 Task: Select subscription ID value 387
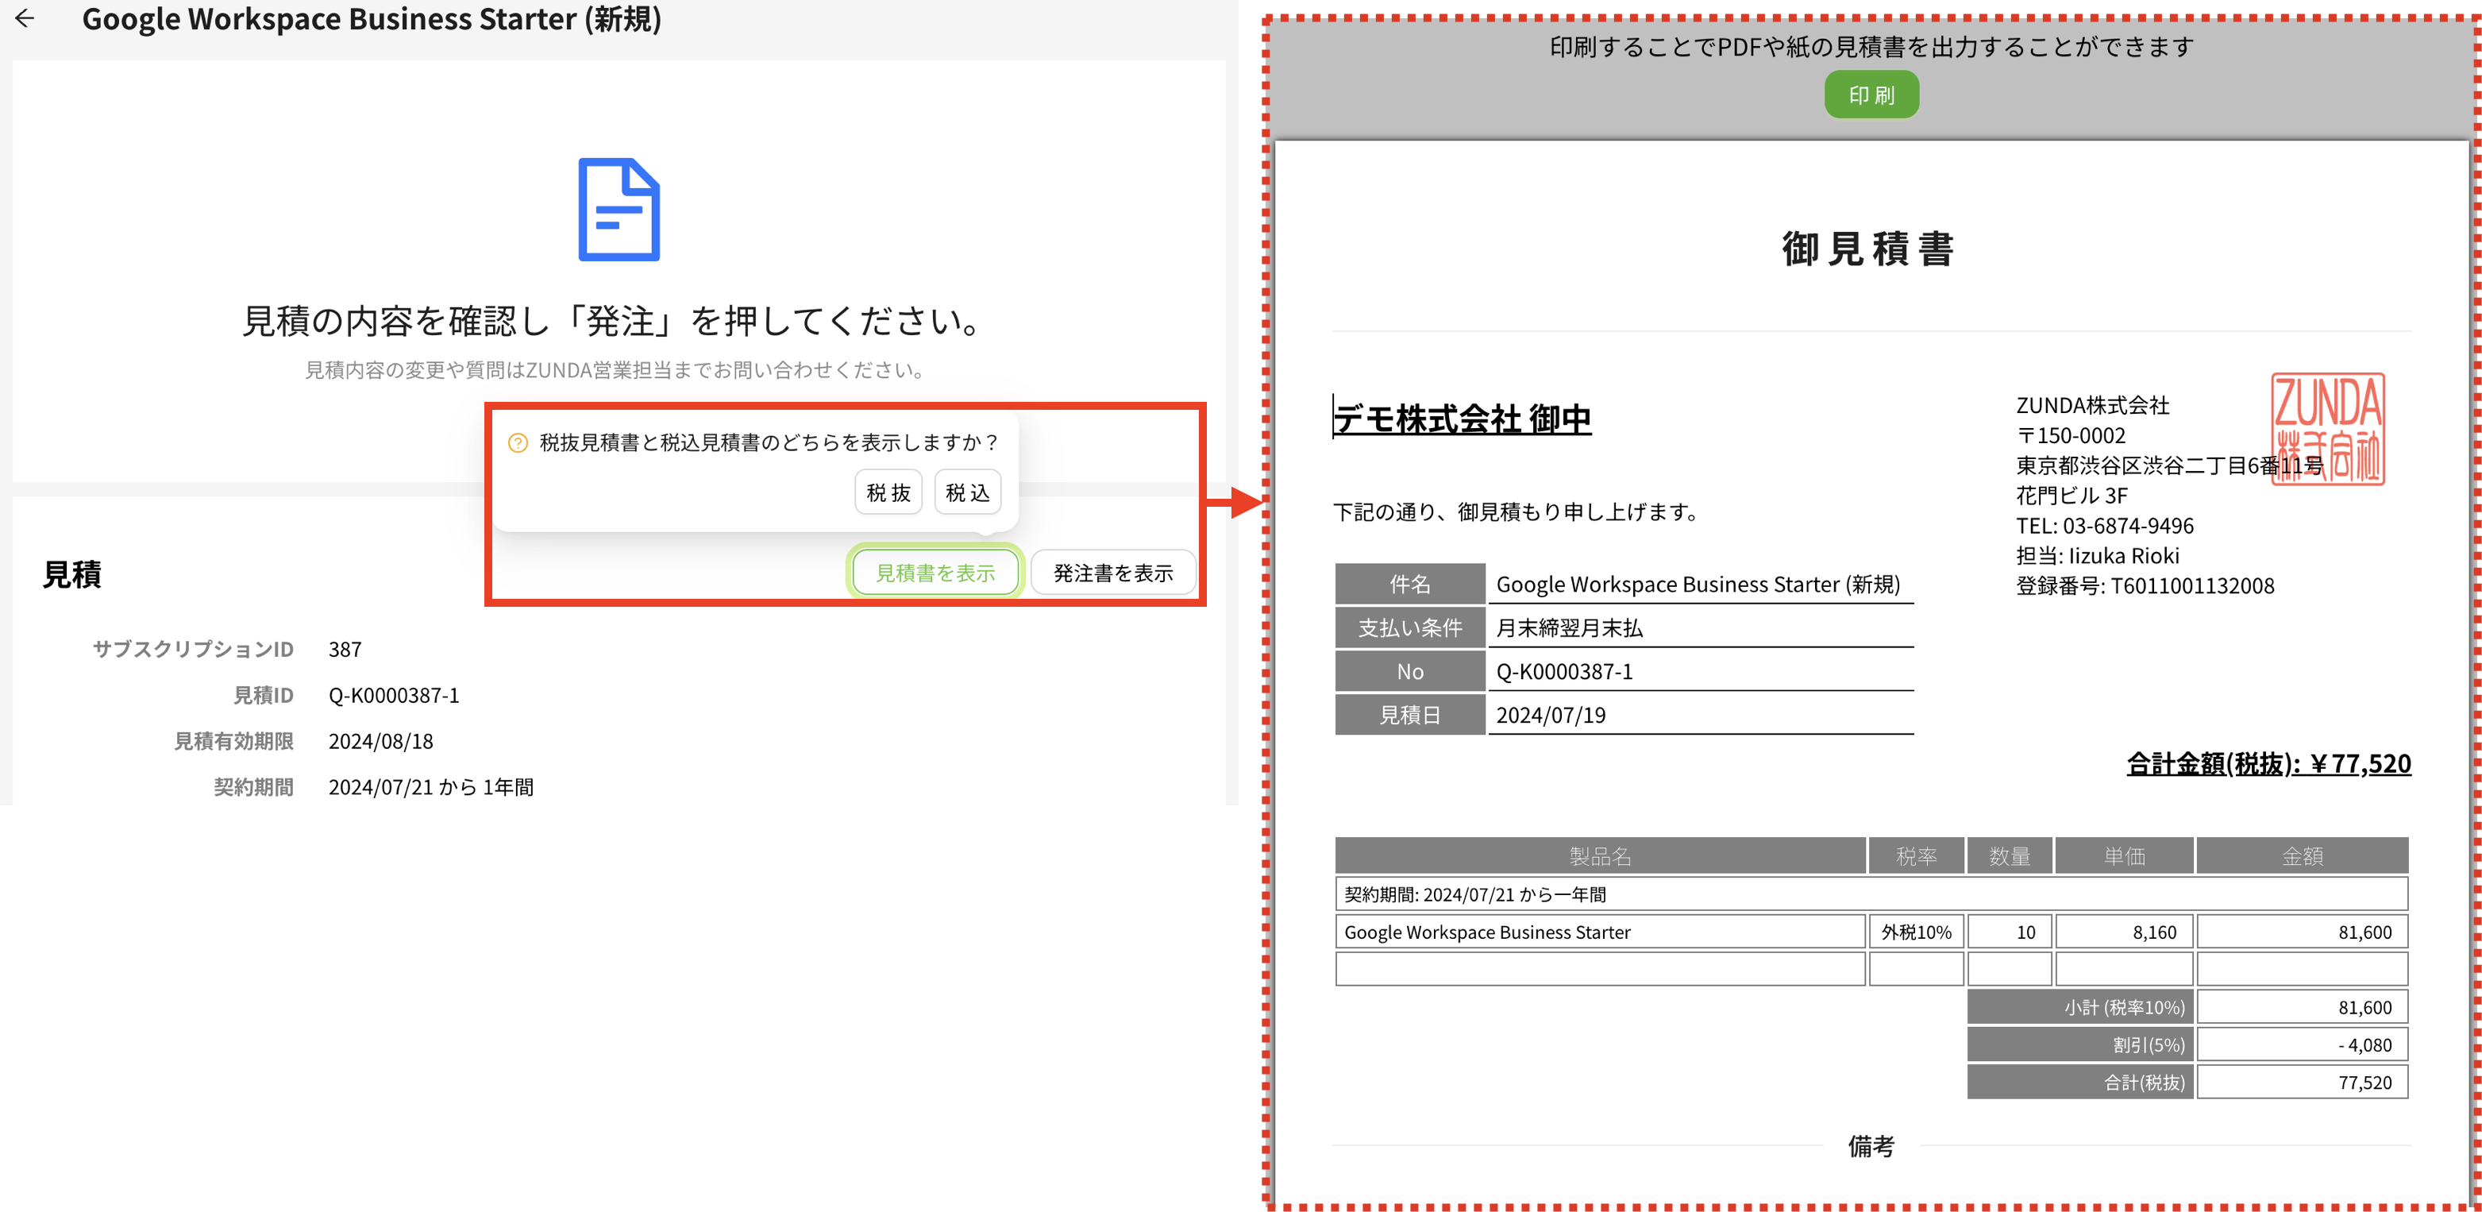pyautogui.click(x=345, y=650)
